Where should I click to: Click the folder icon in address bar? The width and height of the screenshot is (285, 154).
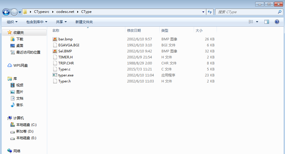pos(25,12)
